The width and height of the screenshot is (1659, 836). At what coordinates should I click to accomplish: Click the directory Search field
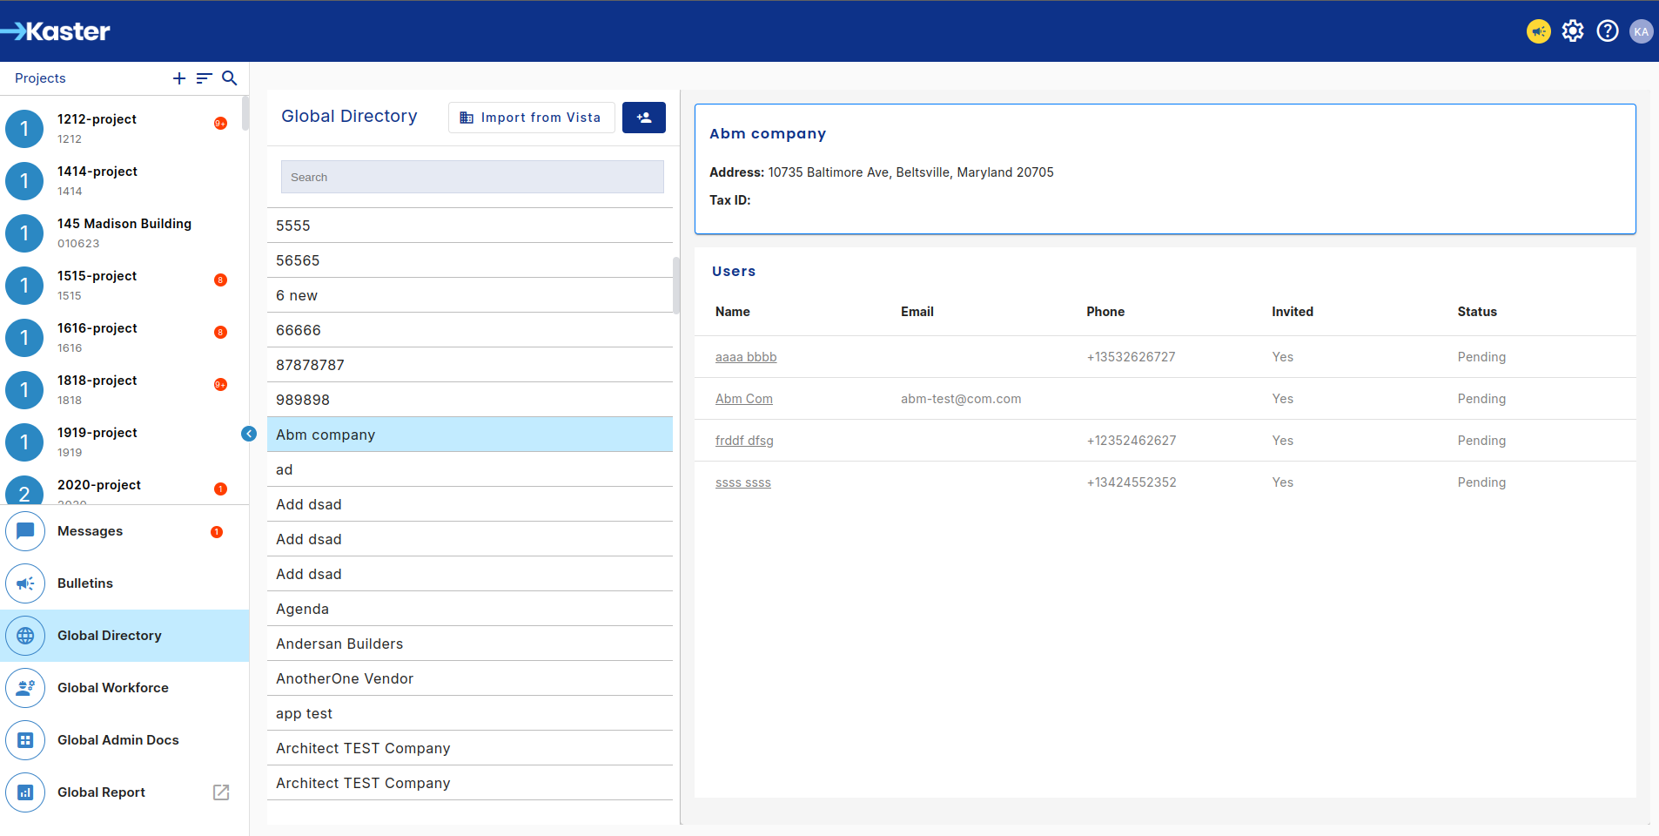pyautogui.click(x=472, y=177)
